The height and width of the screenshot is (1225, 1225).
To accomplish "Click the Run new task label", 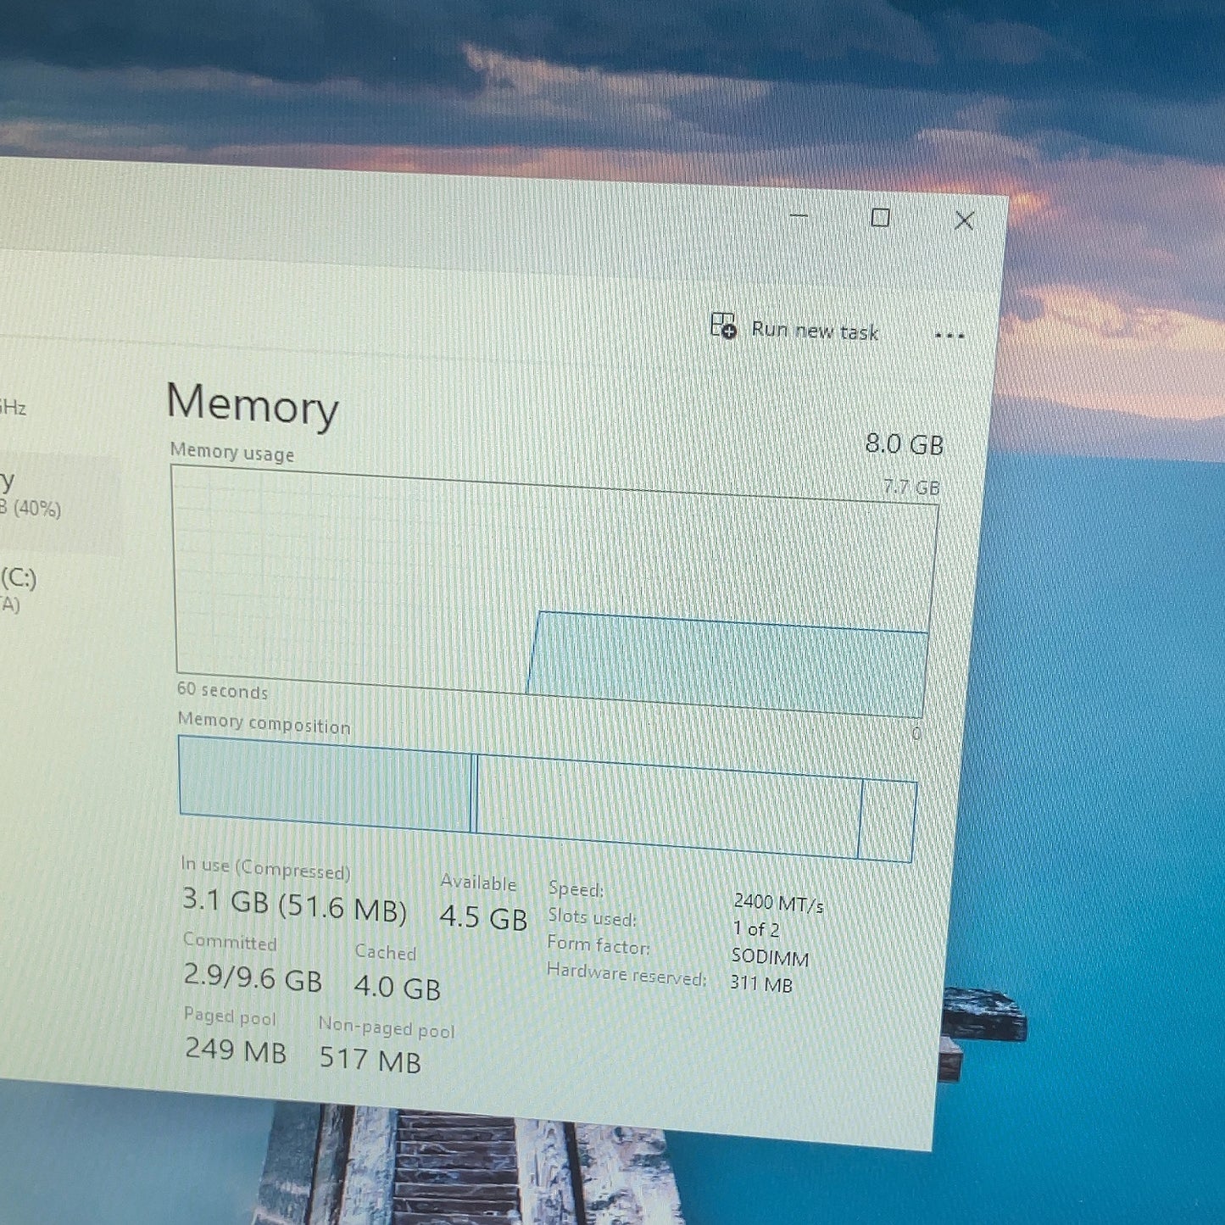I will pyautogui.click(x=815, y=331).
